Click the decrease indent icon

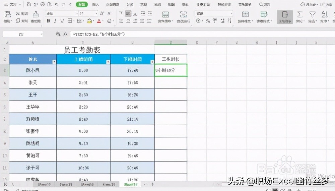click(143, 14)
